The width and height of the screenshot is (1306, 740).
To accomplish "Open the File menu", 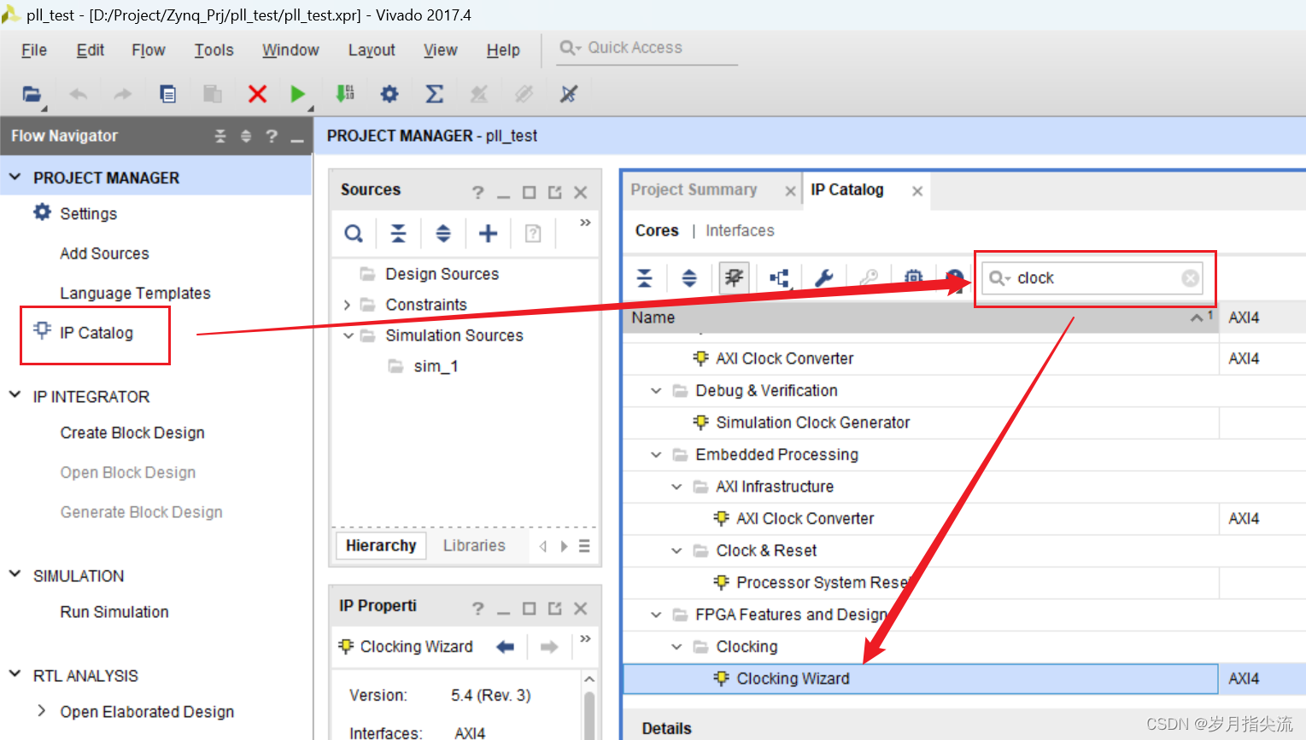I will (x=34, y=50).
